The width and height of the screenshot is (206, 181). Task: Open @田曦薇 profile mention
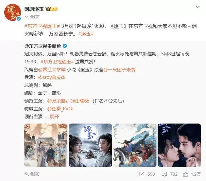pyautogui.click(x=80, y=101)
